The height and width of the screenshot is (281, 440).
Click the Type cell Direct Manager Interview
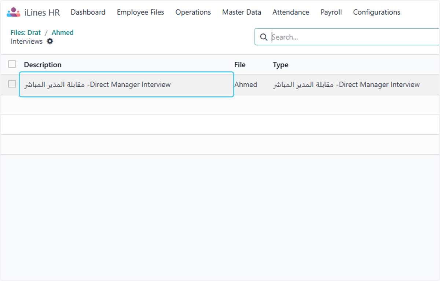[346, 84]
